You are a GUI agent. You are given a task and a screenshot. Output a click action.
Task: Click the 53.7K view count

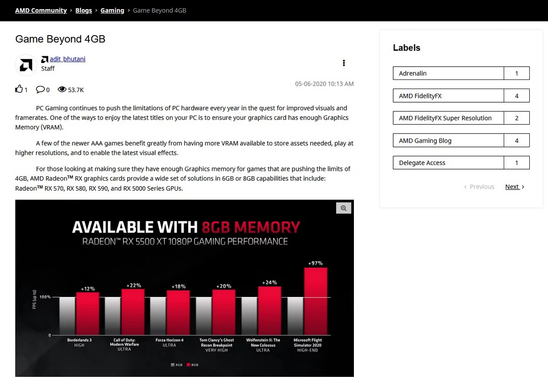76,90
